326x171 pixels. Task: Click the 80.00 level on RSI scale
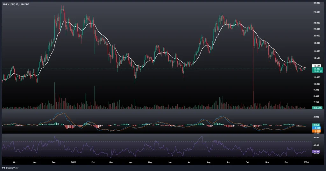316,138
